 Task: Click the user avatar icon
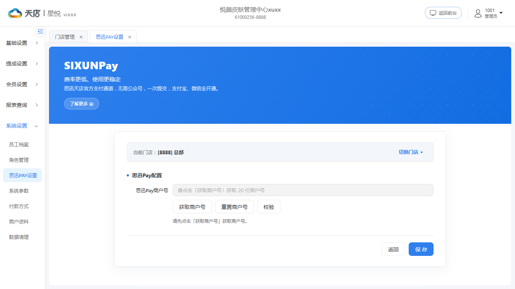[478, 13]
